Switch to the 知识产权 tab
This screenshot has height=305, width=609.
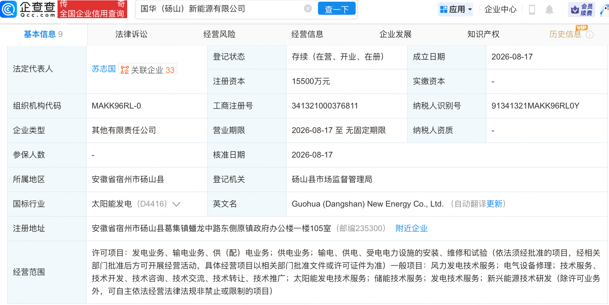coord(483,34)
